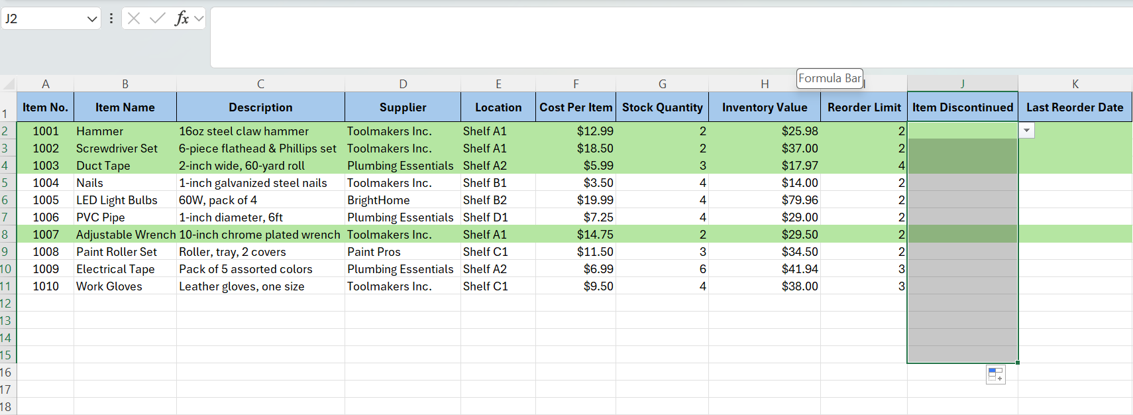Click the Select All corner triangle

tap(9, 84)
